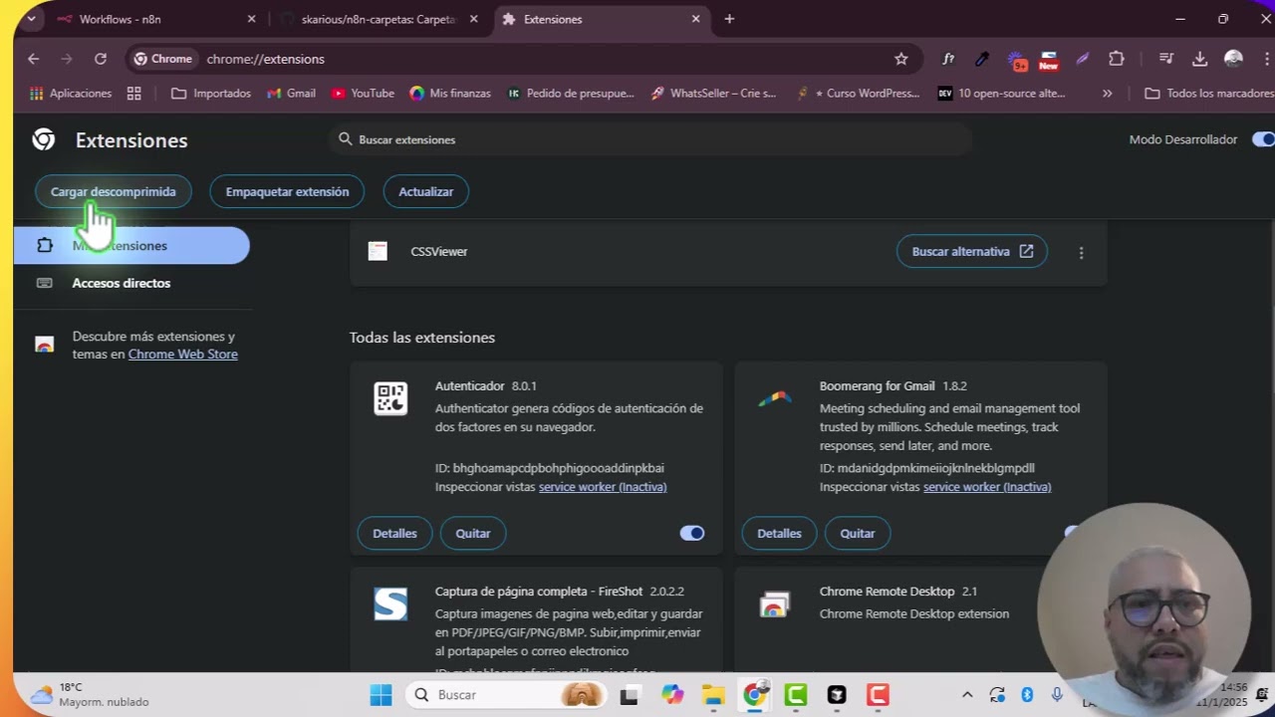Click the Accesos directos keyboard icon
This screenshot has width=1275, height=717.
tap(44, 283)
